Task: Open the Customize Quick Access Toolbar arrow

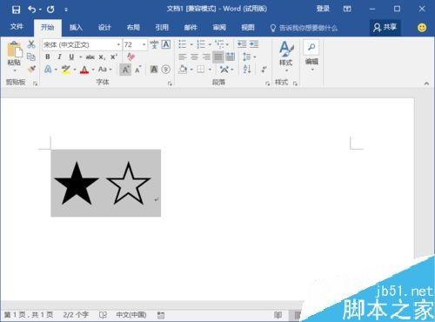Action: click(66, 10)
